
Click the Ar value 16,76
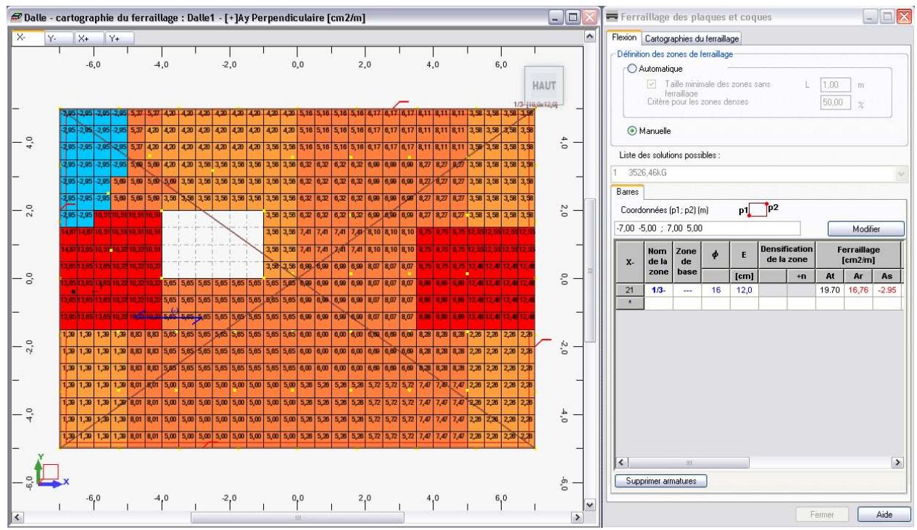tap(858, 291)
